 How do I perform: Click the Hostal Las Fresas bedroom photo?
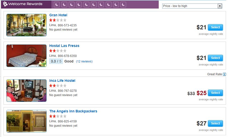coord(26,56)
